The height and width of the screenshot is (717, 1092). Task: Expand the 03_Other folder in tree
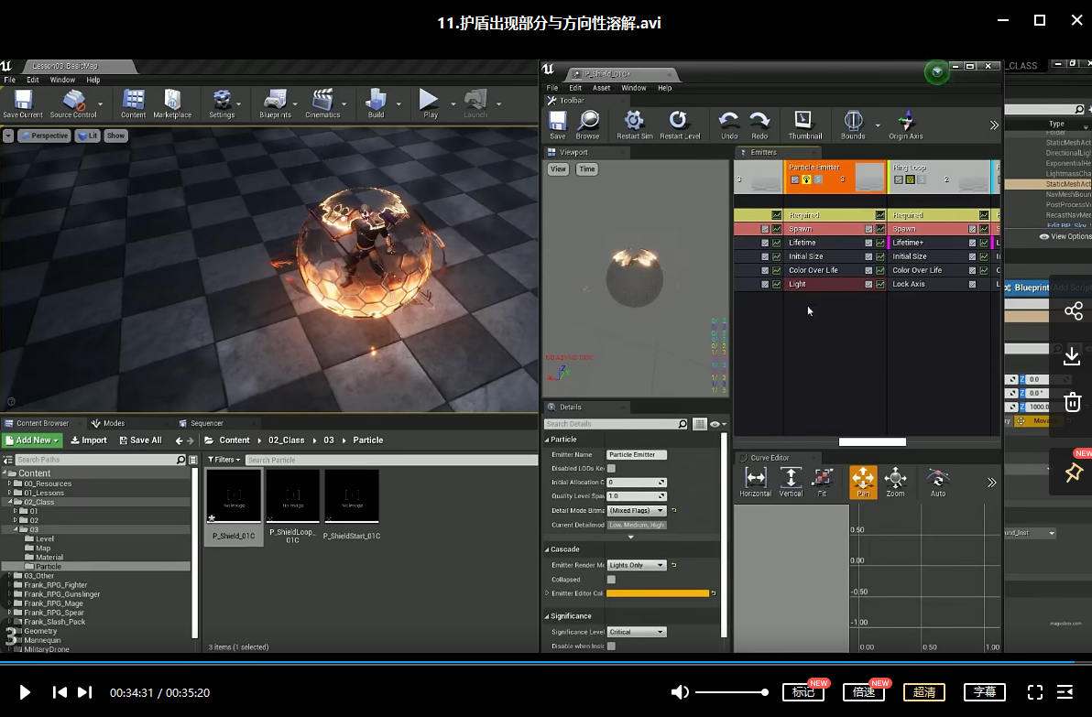click(9, 576)
